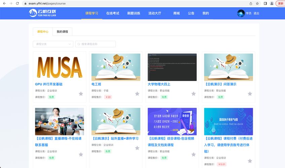Favorite the 站外直播+课件学习 course star
The image size is (285, 168).
[x=137, y=148]
